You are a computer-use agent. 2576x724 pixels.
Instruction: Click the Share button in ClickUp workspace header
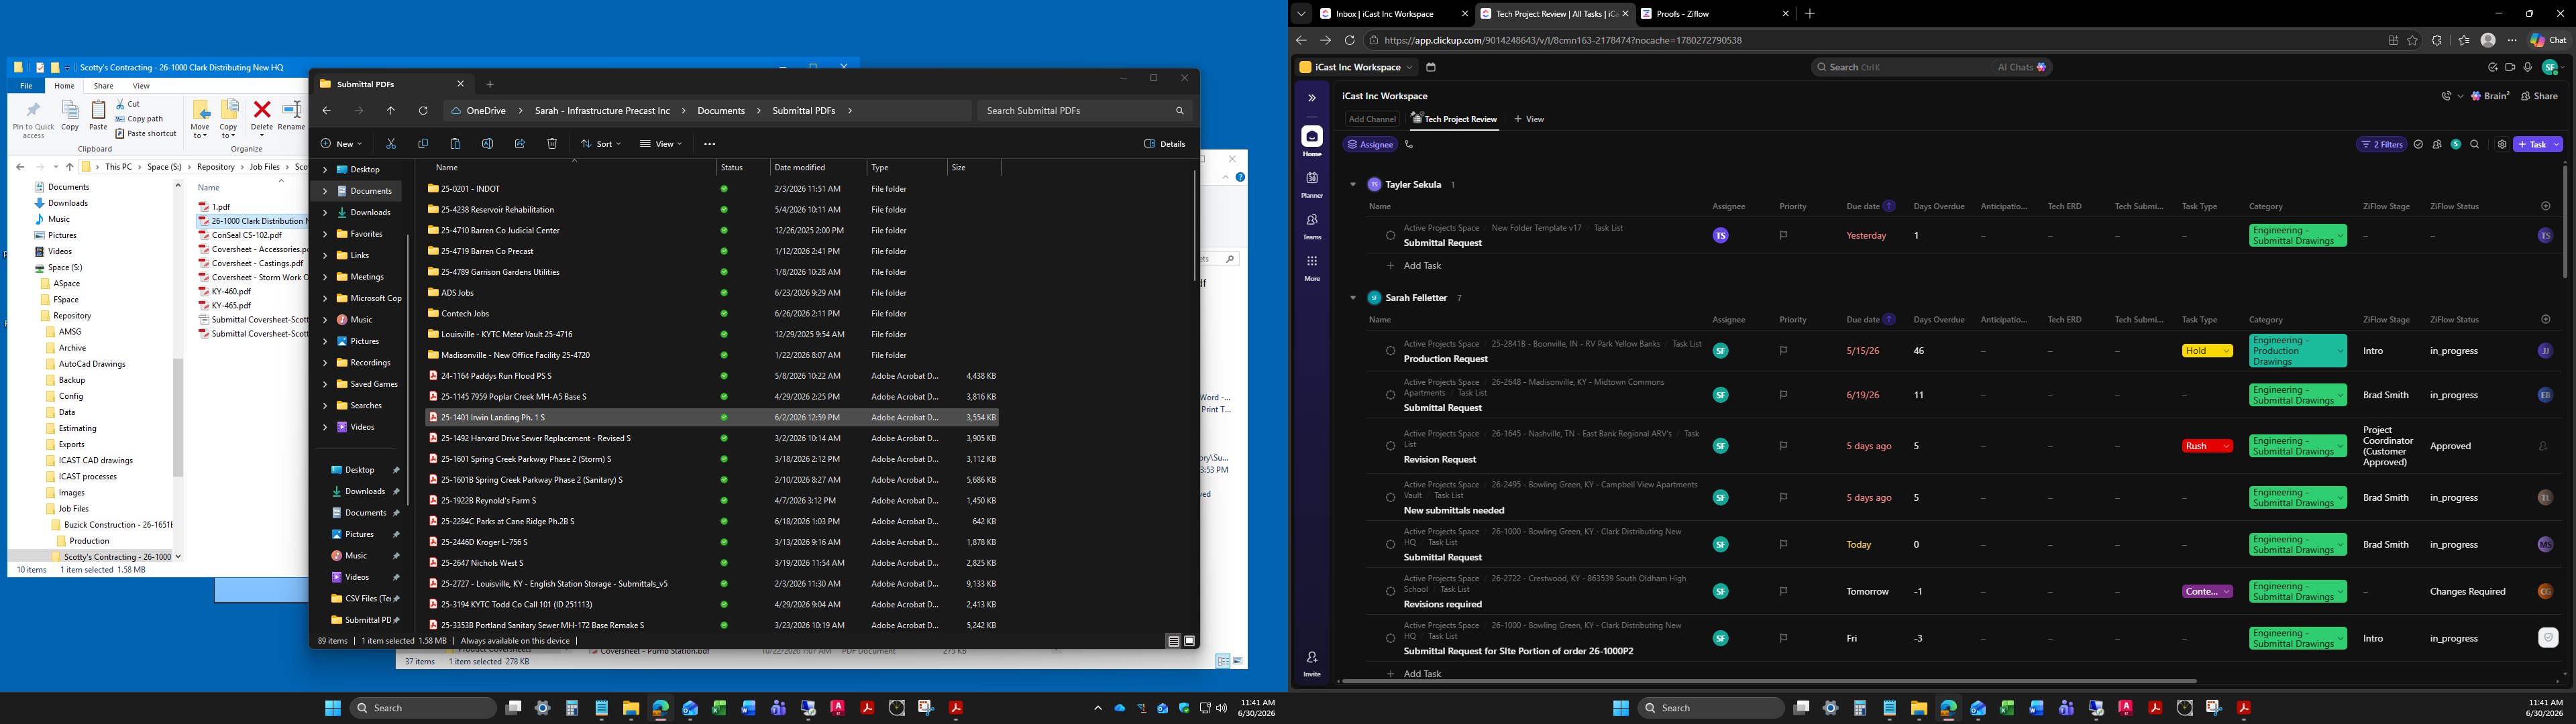(2539, 96)
